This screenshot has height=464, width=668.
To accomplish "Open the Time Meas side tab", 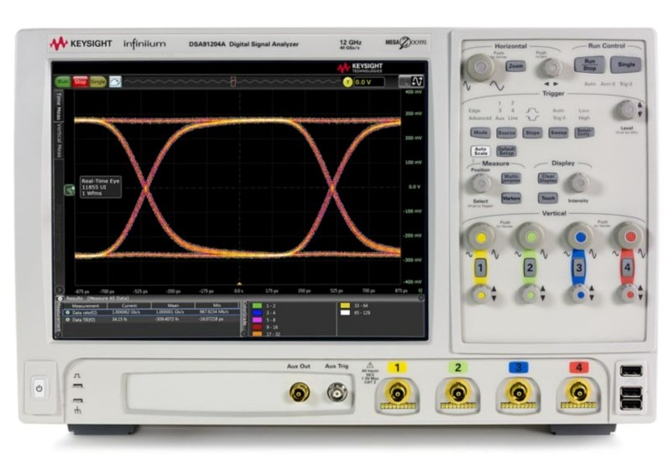I will pyautogui.click(x=58, y=111).
